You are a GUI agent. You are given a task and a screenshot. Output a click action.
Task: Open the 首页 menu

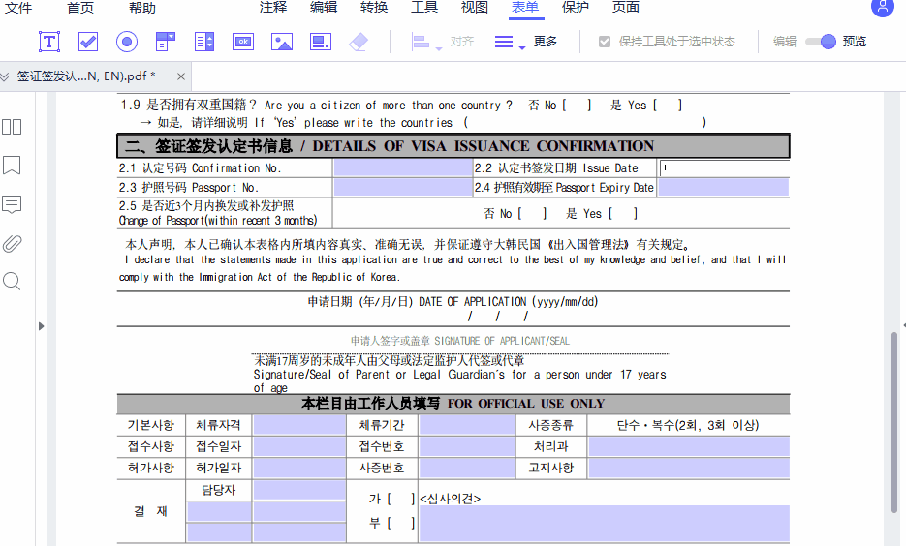pyautogui.click(x=80, y=8)
